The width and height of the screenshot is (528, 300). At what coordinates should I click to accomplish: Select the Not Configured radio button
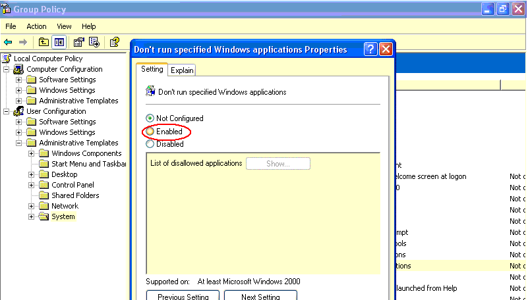pos(150,118)
